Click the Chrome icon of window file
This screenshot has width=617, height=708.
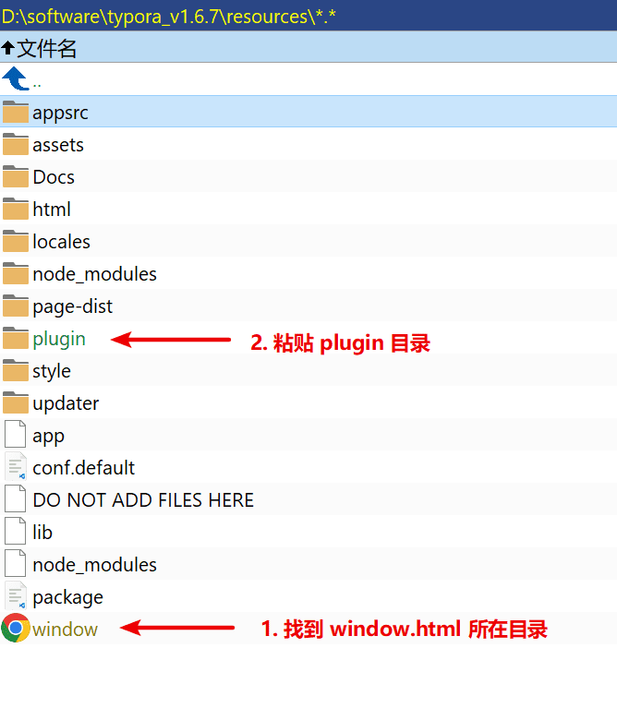[16, 628]
